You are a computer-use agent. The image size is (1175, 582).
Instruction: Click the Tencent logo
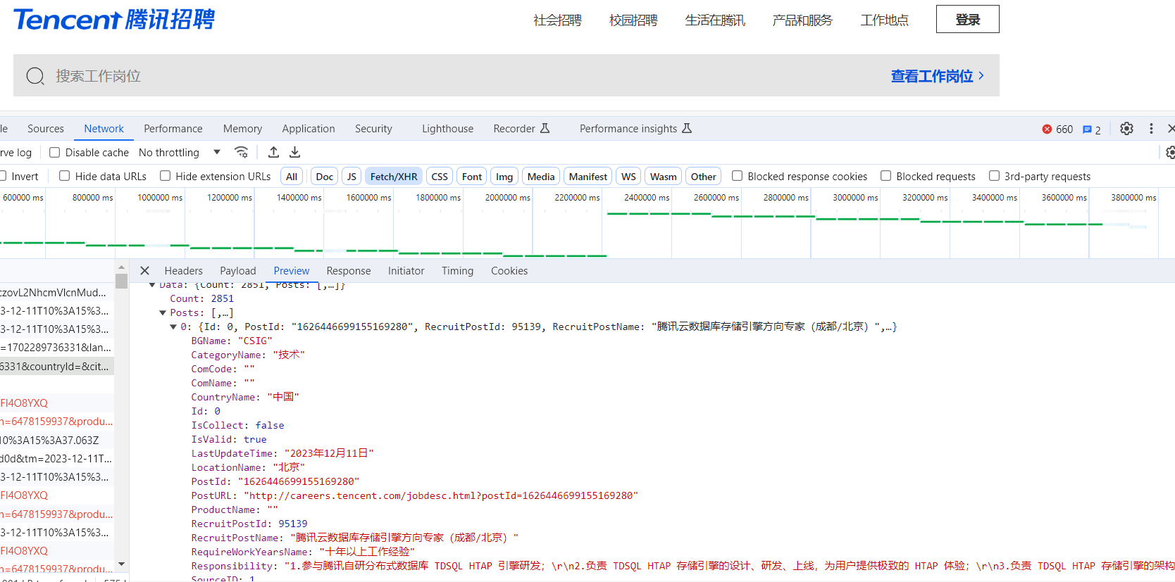coord(114,19)
